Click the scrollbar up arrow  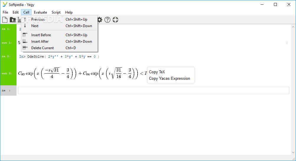click(x=293, y=27)
